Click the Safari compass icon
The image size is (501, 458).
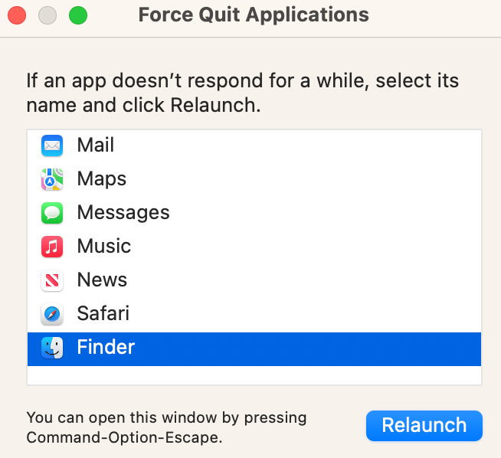[x=52, y=314]
